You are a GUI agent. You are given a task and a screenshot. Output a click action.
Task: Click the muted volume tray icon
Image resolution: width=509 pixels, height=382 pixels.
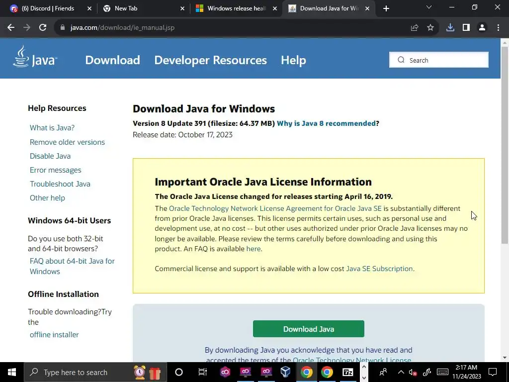tap(413, 372)
